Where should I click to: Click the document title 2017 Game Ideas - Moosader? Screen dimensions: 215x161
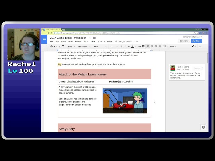[68, 38]
